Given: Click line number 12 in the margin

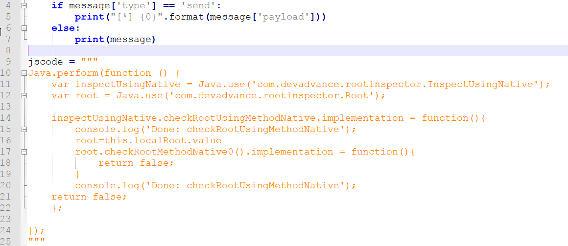Looking at the screenshot, I should (x=6, y=95).
